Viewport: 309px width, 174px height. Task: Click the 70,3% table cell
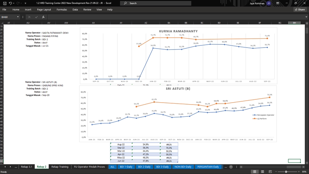tap(169, 148)
